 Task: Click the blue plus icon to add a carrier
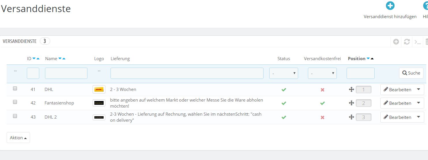(x=390, y=6)
